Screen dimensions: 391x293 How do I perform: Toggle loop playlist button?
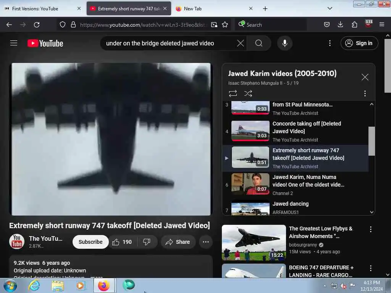[233, 94]
